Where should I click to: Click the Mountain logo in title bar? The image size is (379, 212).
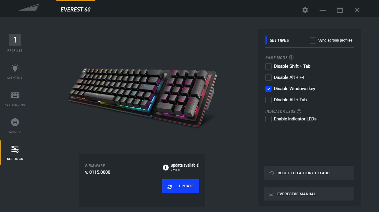(29, 7)
